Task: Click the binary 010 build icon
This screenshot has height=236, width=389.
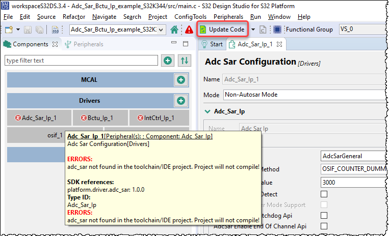Action: pyautogui.click(x=55, y=29)
